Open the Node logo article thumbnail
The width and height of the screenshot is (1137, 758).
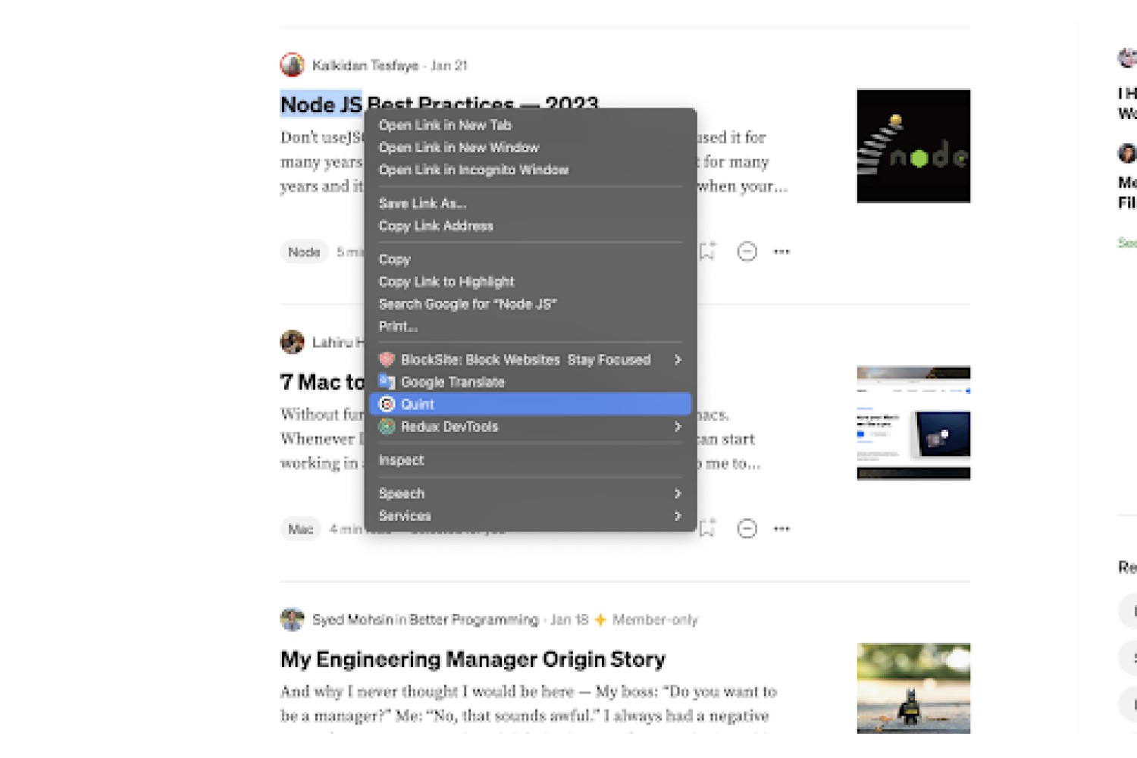[x=913, y=146]
